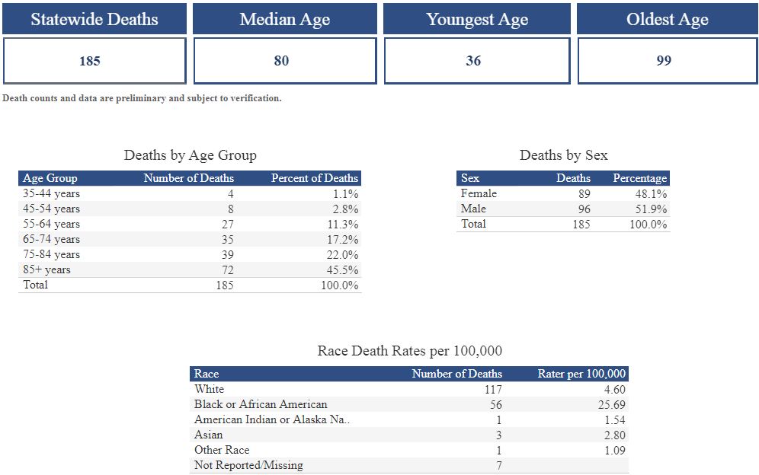Image resolution: width=759 pixels, height=475 pixels.
Task: Click the Percent of Deaths column header
Action: pyautogui.click(x=314, y=178)
